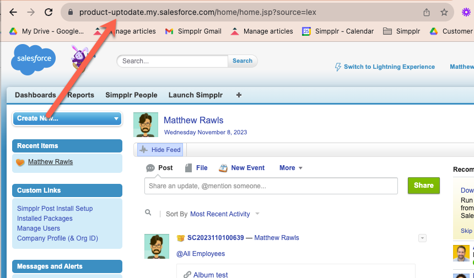The width and height of the screenshot is (474, 278).
Task: Click the browser forward arrow
Action: 31,12
